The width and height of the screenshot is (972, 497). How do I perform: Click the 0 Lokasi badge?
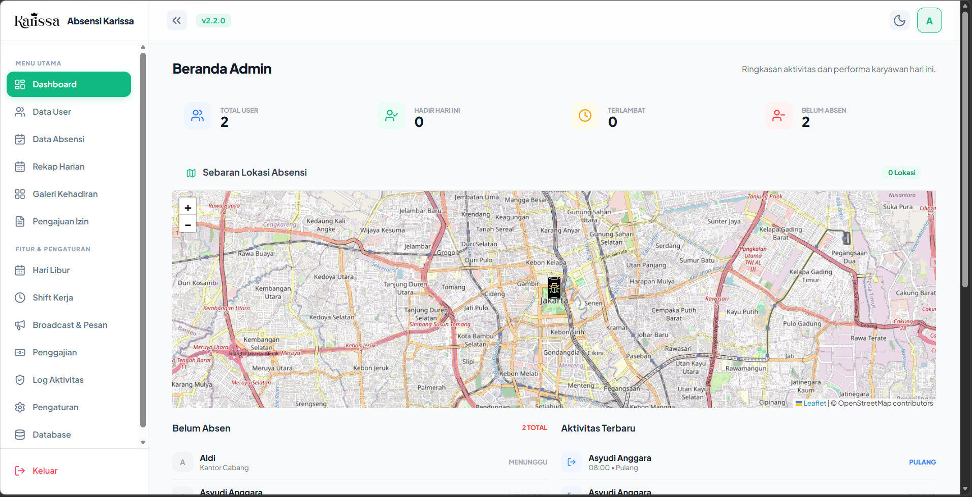point(902,173)
